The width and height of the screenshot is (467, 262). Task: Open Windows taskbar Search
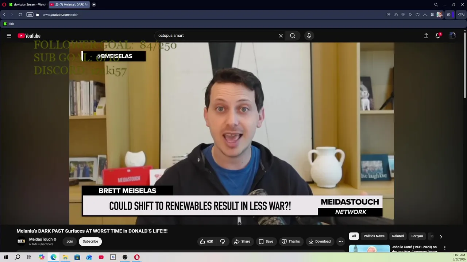tap(18, 257)
